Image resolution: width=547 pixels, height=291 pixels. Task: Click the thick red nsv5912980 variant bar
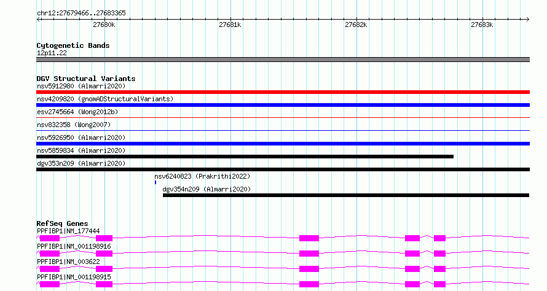283,92
